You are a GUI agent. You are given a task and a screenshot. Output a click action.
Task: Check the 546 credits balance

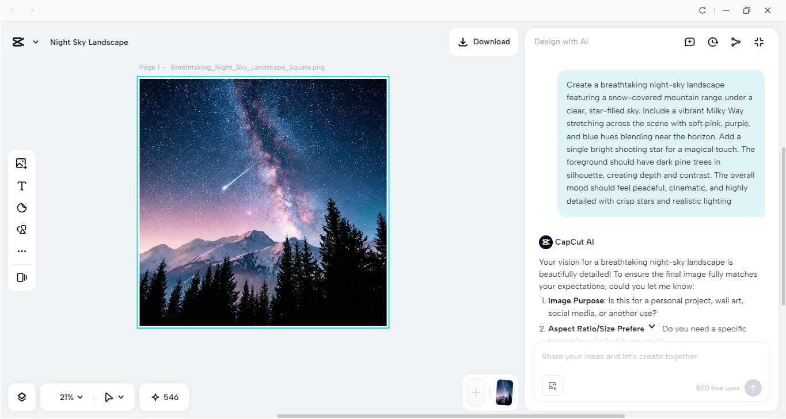pos(164,397)
